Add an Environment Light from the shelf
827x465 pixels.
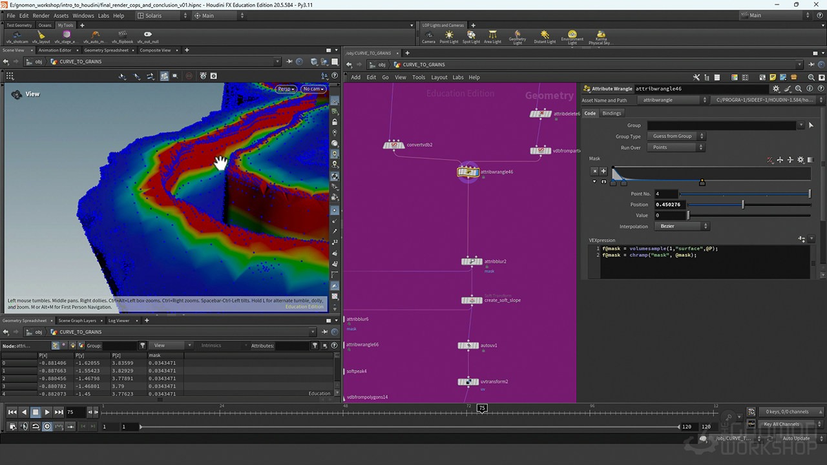(x=572, y=35)
